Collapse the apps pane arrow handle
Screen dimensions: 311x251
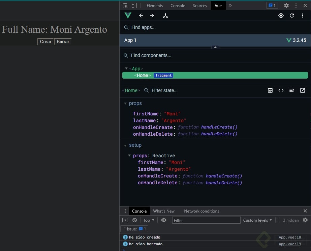(x=215, y=47)
